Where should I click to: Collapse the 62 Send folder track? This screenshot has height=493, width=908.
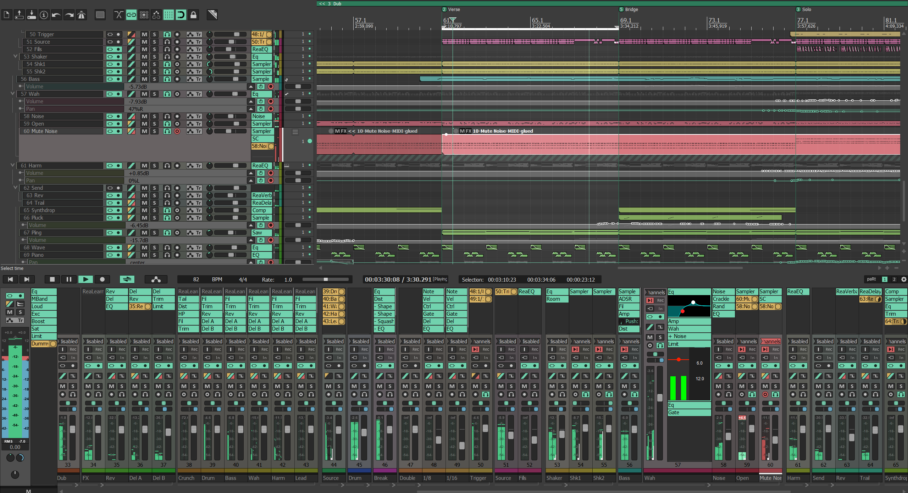click(15, 188)
